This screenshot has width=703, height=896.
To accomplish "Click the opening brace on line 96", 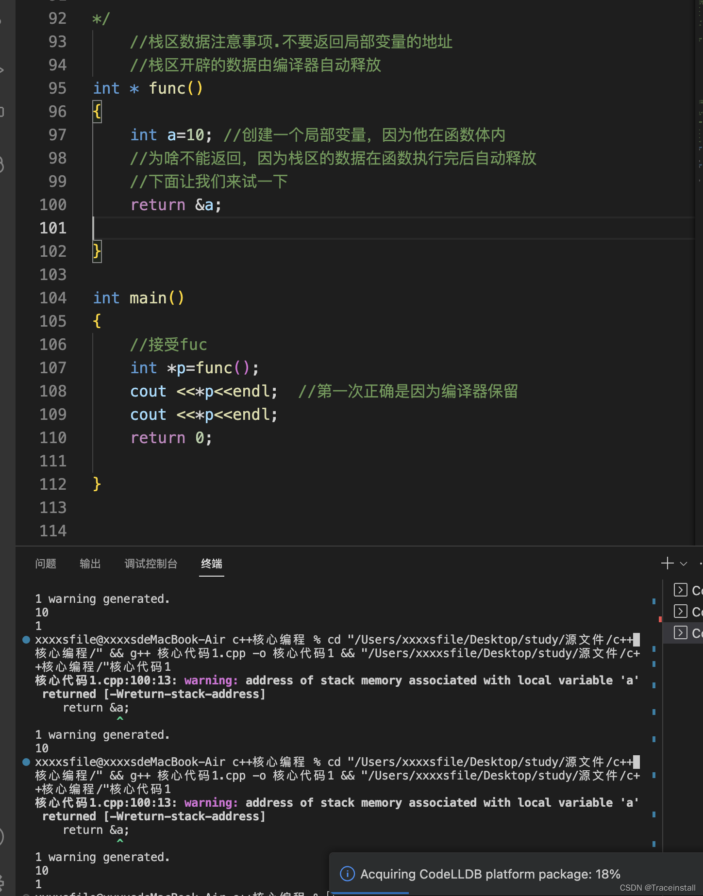I will click(97, 112).
